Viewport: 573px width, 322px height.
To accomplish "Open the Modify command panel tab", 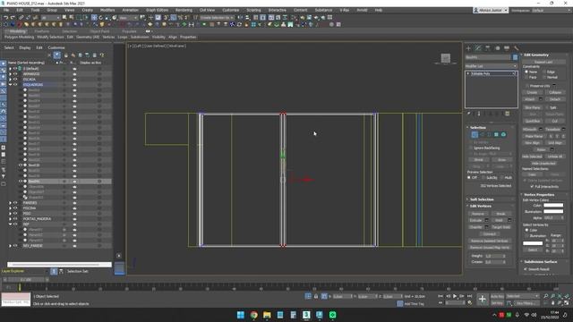I will 478,48.
